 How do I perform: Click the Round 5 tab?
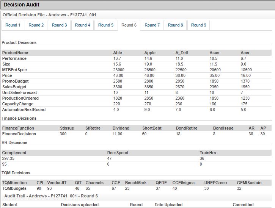(106, 25)
